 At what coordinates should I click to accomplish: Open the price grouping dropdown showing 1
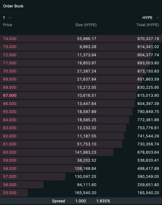(7, 18)
